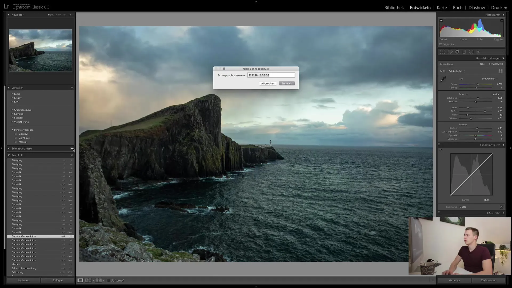Click the Einfügen button

pos(58,280)
